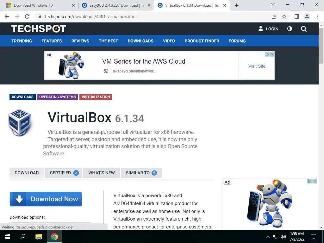
Task: Select the SIMILAR TO tab
Action: point(141,173)
